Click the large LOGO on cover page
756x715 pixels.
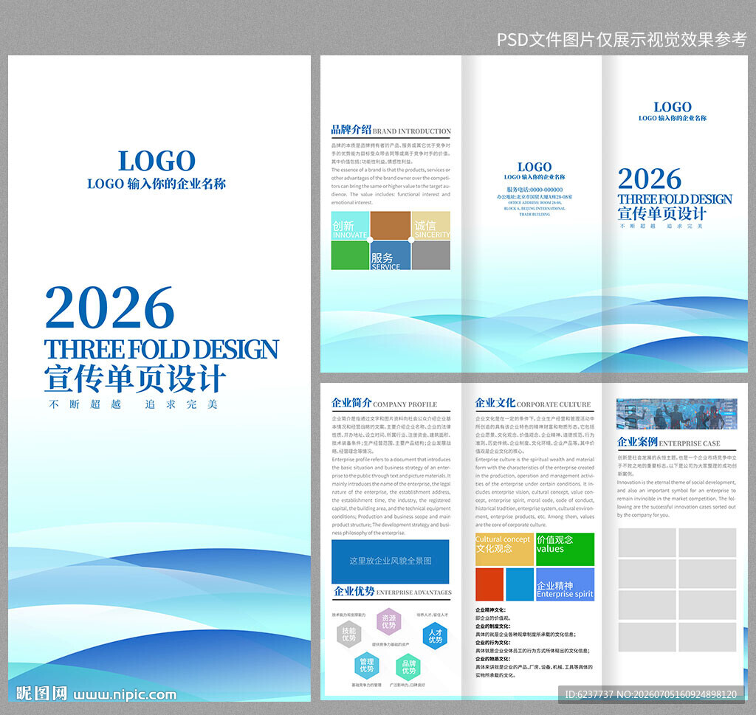tap(157, 161)
